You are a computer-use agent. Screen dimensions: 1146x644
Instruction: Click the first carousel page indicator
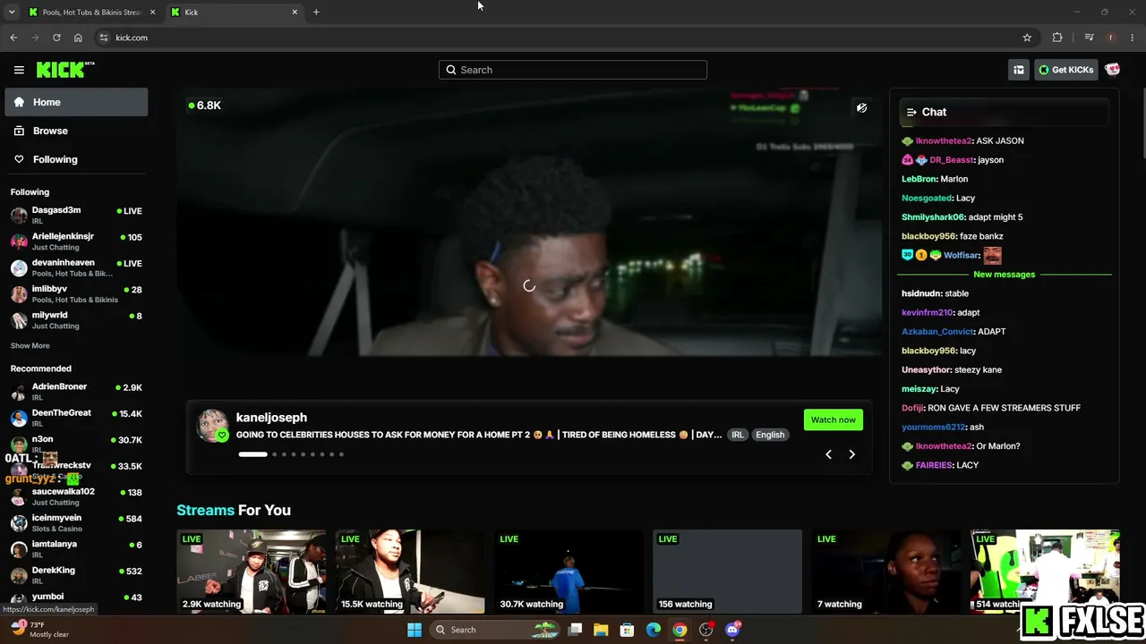tap(252, 454)
